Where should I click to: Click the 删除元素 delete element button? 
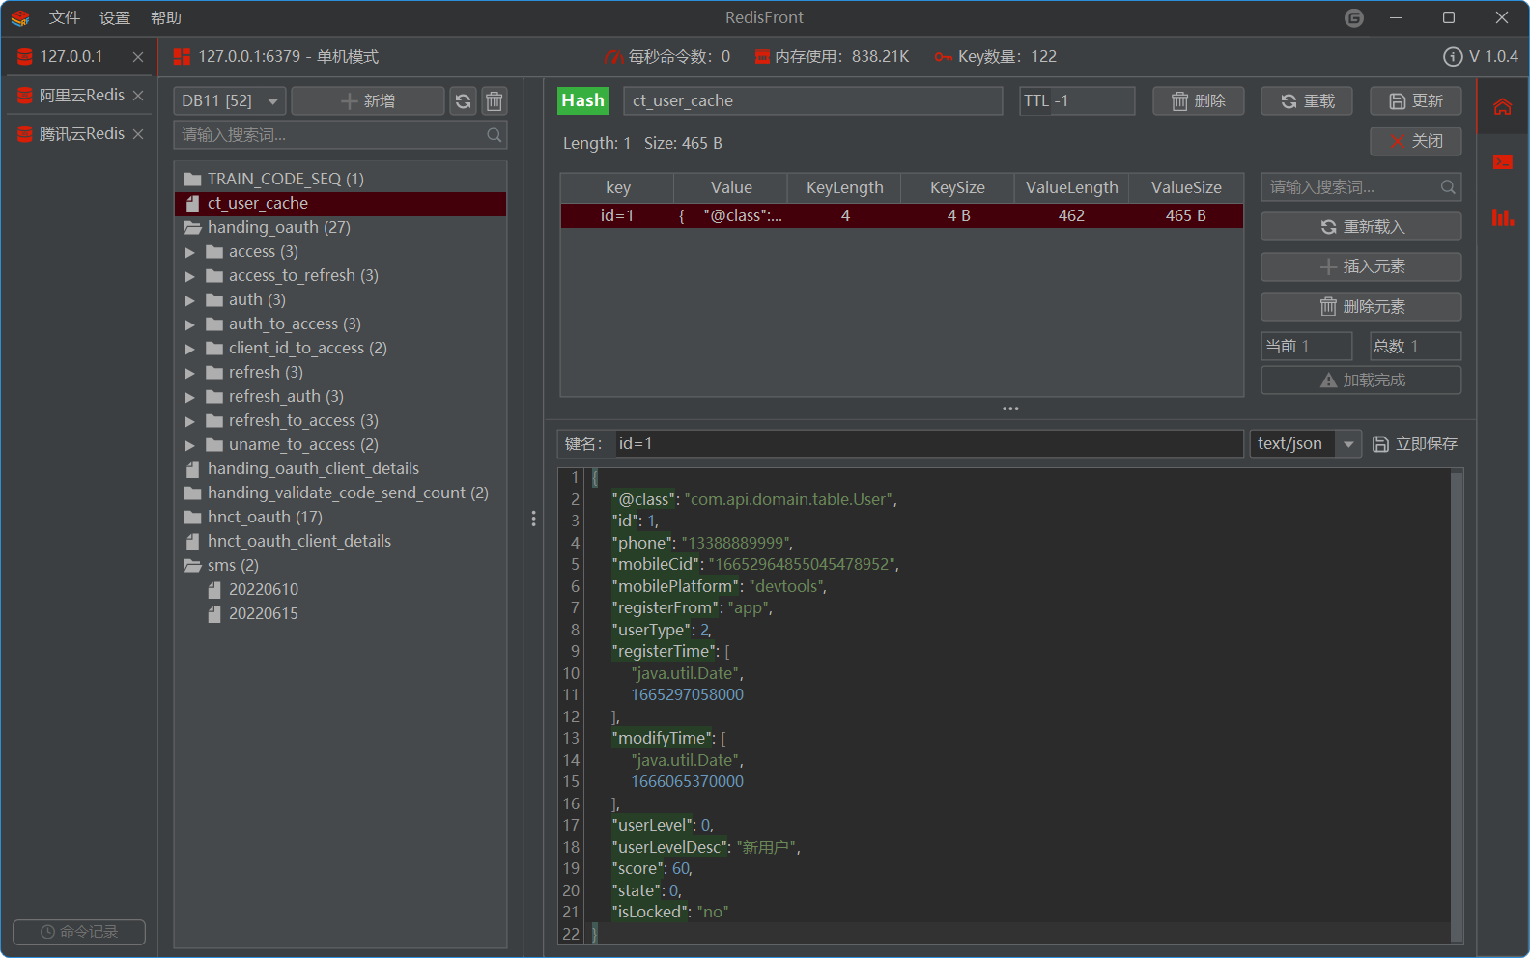click(1361, 307)
